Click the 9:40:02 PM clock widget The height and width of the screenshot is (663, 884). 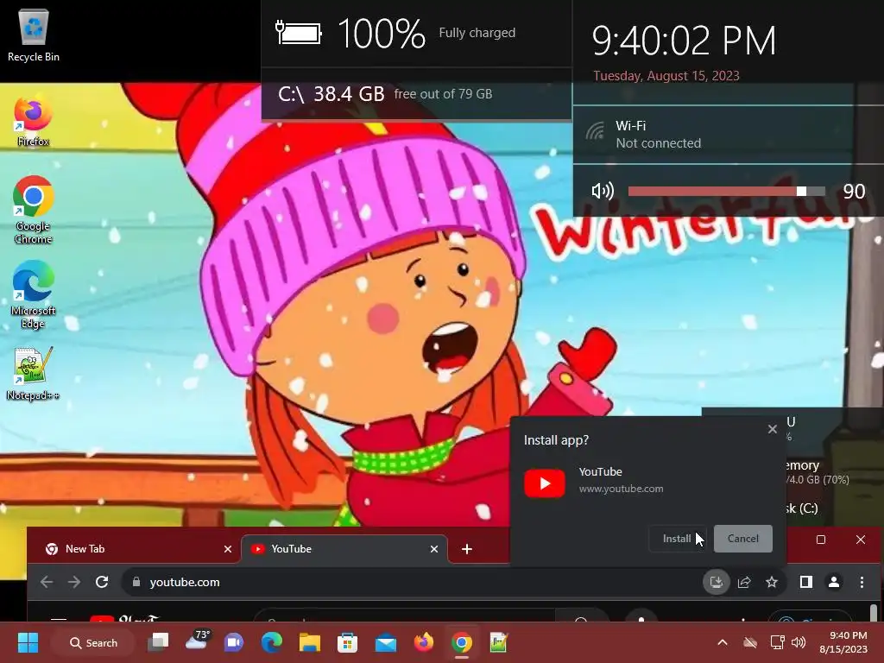tap(684, 41)
